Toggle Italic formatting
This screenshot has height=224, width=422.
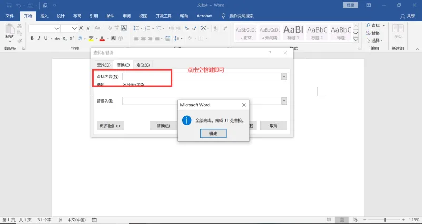(39, 38)
